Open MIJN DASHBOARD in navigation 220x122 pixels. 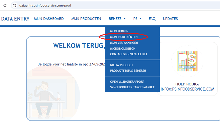coord(49,19)
